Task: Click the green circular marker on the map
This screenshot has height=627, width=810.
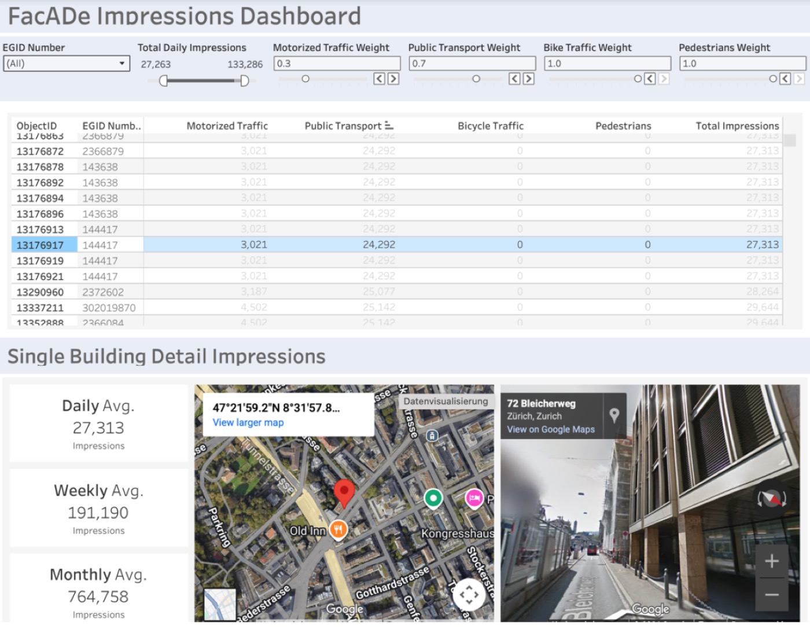Action: point(433,498)
